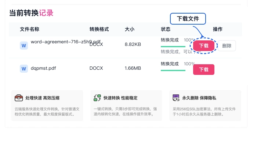Screen dimensions: 257x145
Task: Click the 1.66MB size value
Action: point(133,68)
